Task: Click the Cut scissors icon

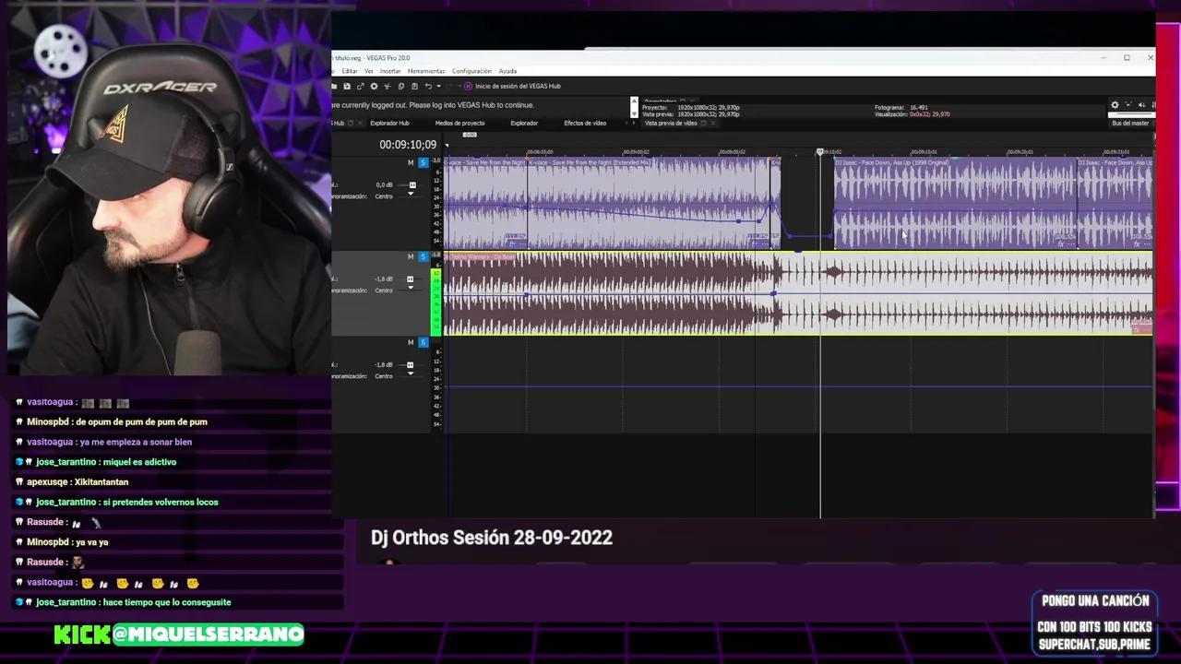Action: pyautogui.click(x=387, y=86)
